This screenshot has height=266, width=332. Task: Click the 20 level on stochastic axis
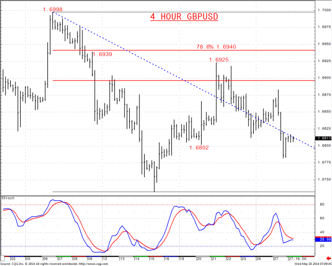click(x=322, y=246)
